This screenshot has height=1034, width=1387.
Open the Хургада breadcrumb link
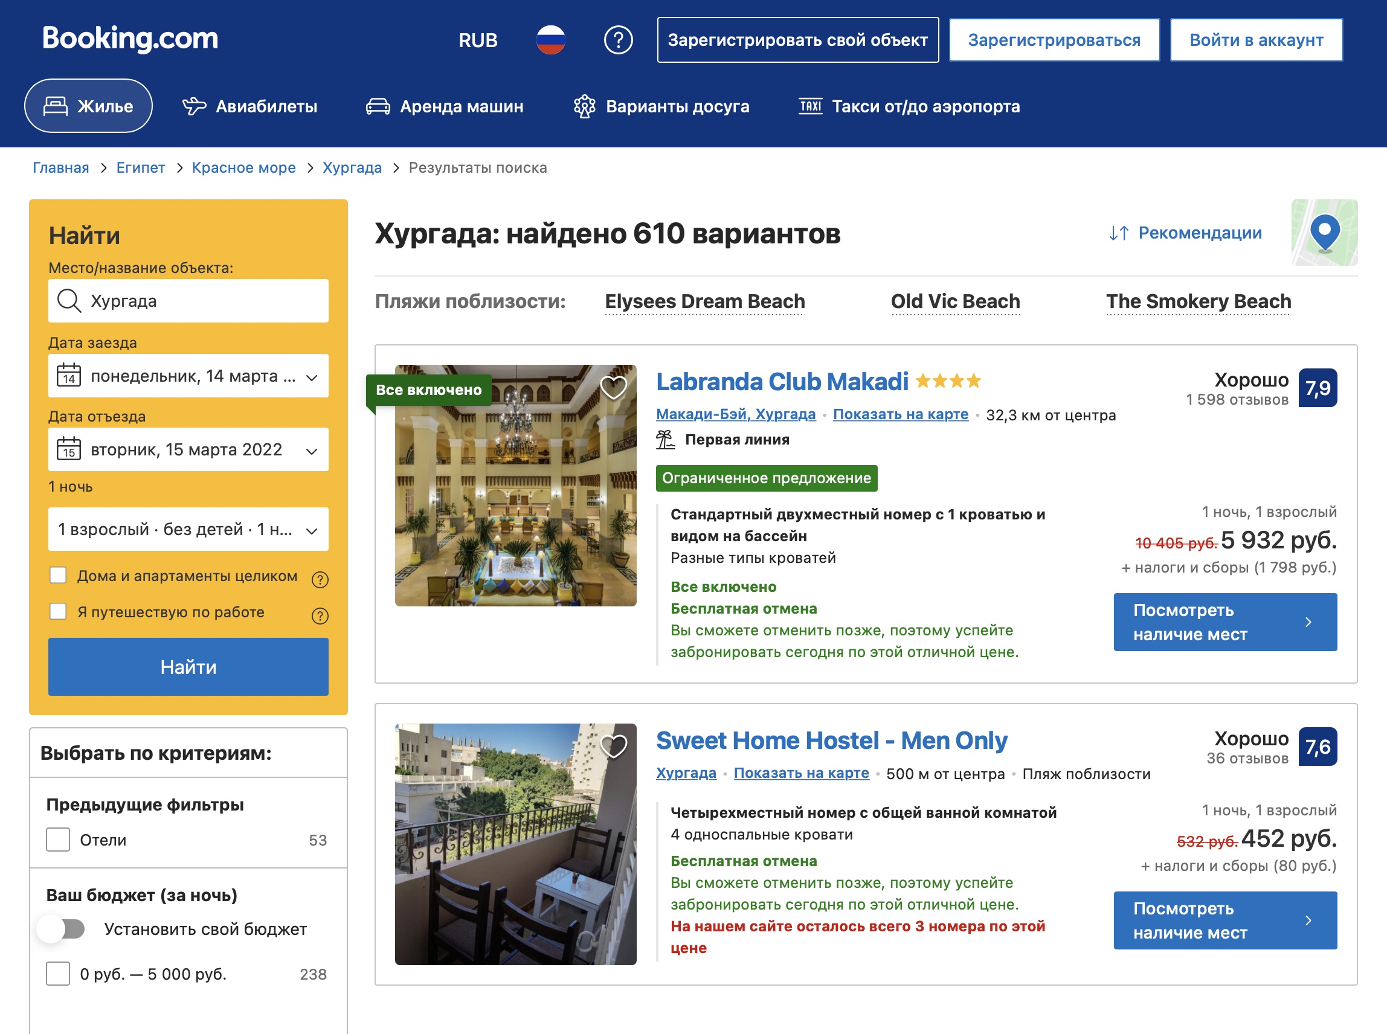pyautogui.click(x=352, y=168)
